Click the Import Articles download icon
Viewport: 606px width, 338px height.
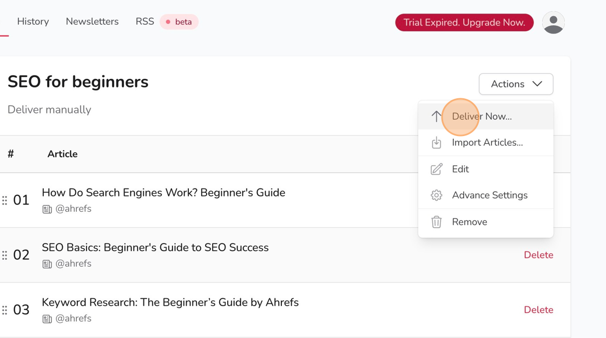click(436, 143)
